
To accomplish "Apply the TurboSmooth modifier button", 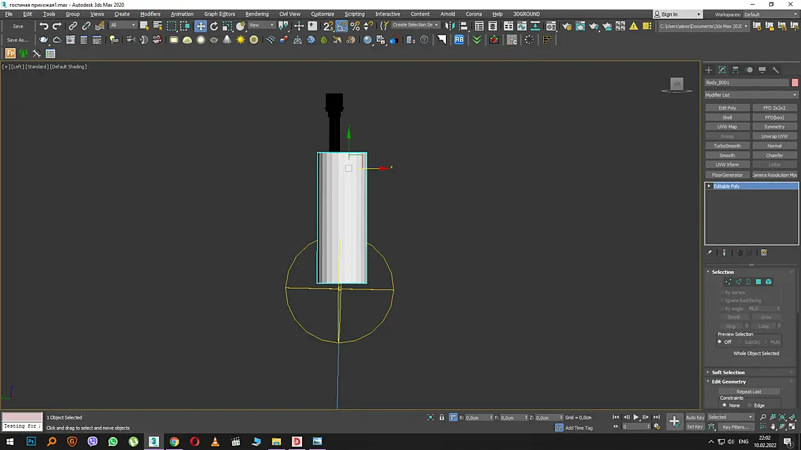I will click(x=728, y=146).
